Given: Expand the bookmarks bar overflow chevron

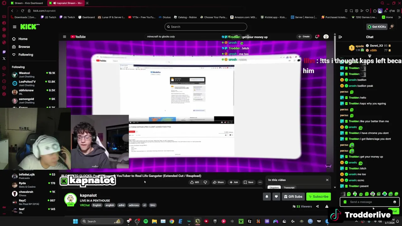Looking at the screenshot, I should click(399, 17).
